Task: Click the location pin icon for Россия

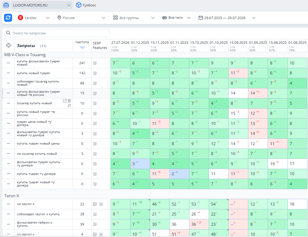Action: (x=59, y=18)
